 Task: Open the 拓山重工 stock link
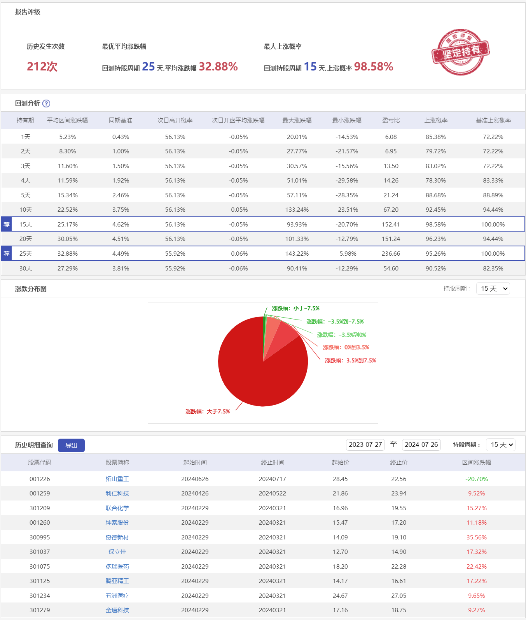(x=117, y=479)
